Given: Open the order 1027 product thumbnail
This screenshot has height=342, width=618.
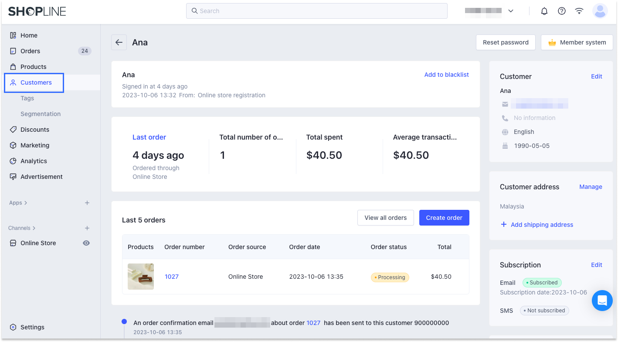Looking at the screenshot, I should [x=141, y=277].
